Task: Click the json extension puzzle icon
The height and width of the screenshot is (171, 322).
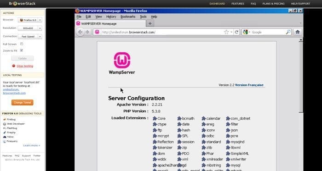Action: point(228,130)
